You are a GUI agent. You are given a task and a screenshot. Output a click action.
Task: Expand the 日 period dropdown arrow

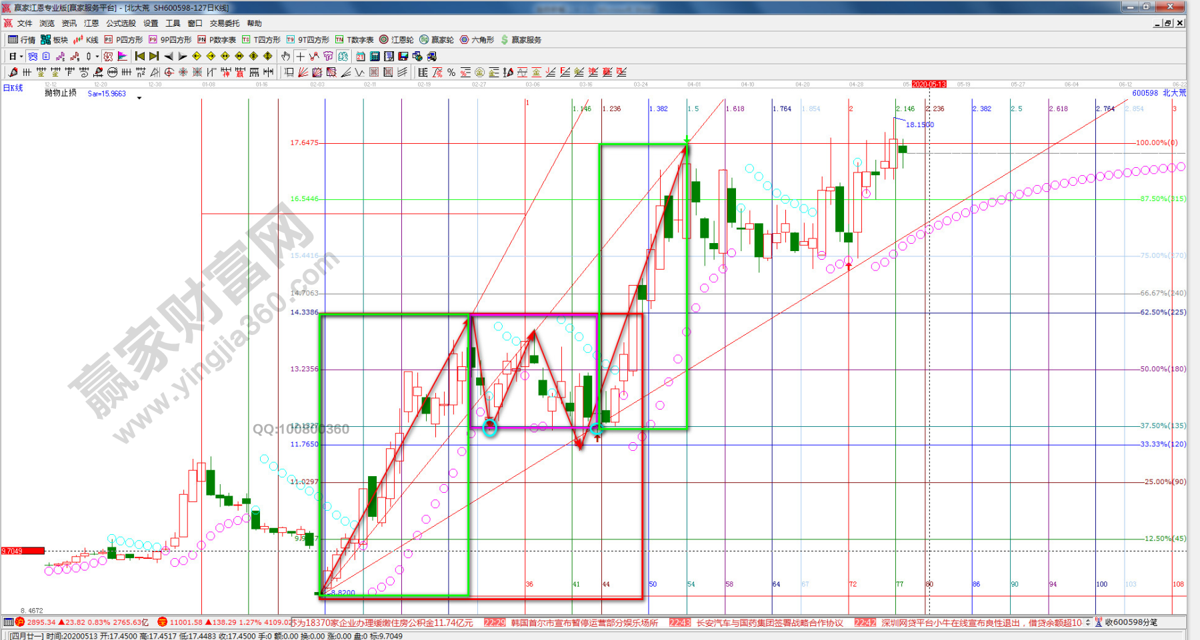[21, 57]
